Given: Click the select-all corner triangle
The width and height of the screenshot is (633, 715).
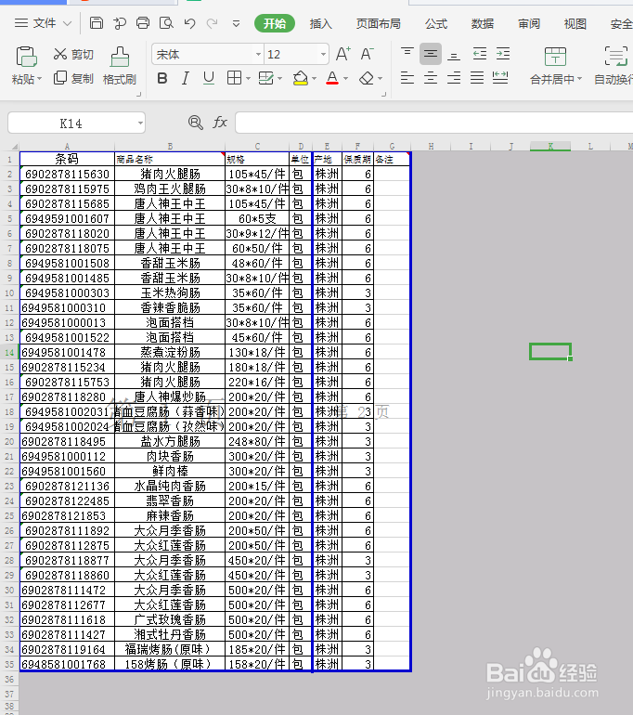Looking at the screenshot, I should 14,147.
